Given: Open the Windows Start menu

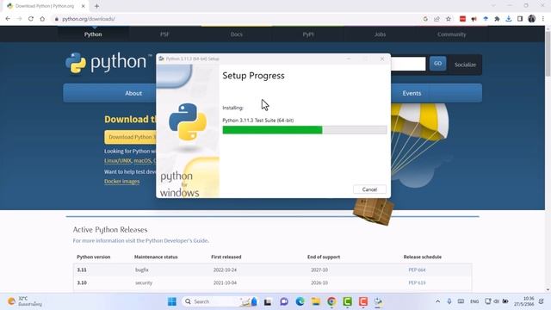Looking at the screenshot, I should (x=172, y=301).
